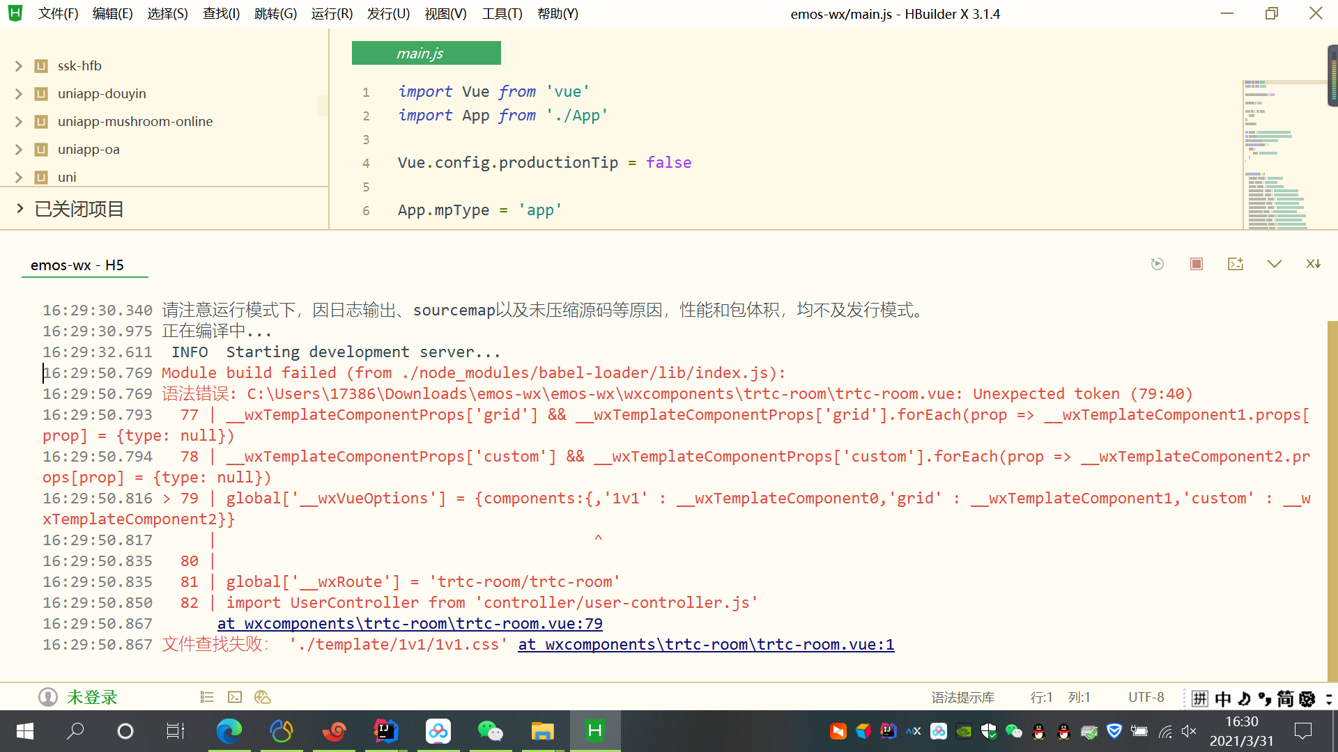
Task: Open the terminal icon in status bar
Action: pos(235,697)
